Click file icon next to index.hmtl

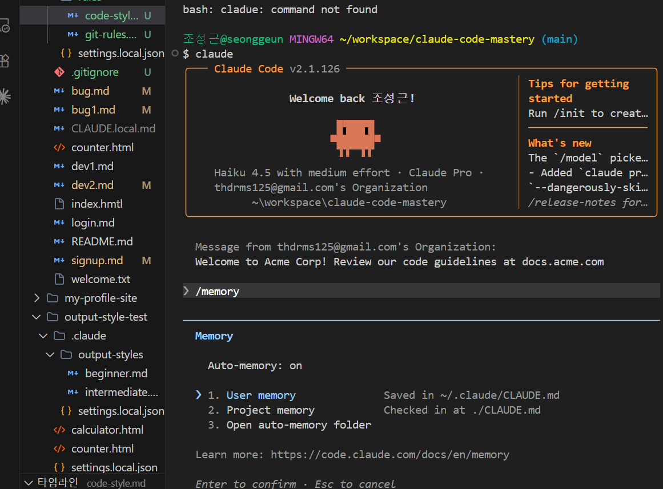pos(59,204)
